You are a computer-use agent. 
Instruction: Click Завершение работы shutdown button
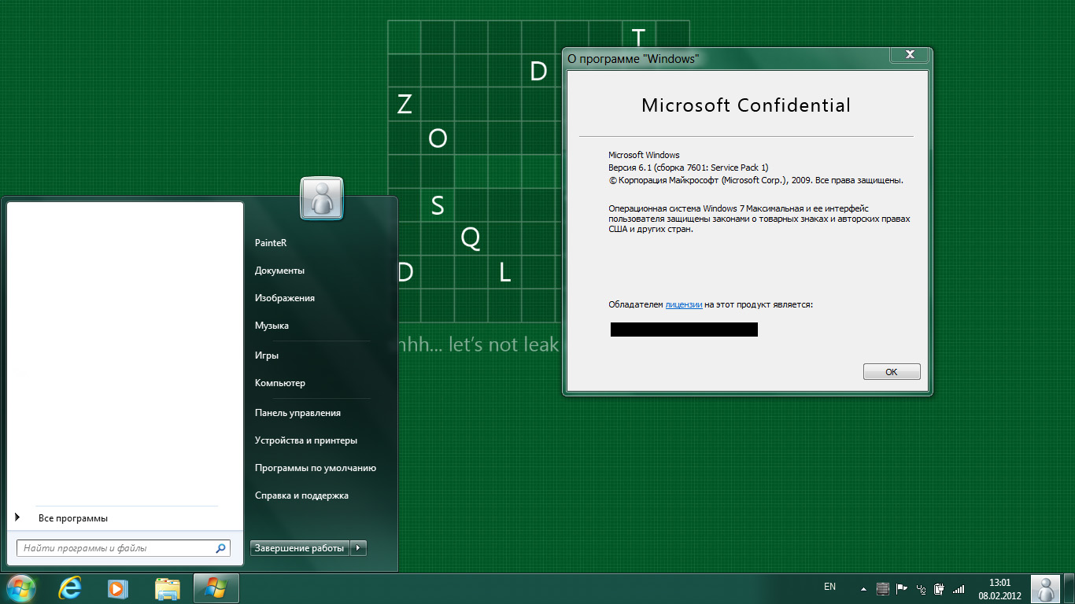coord(300,548)
